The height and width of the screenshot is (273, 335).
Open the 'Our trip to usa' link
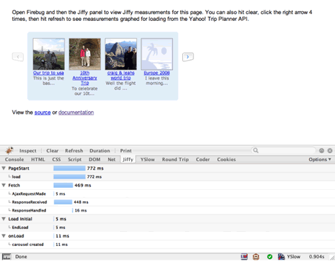48,73
